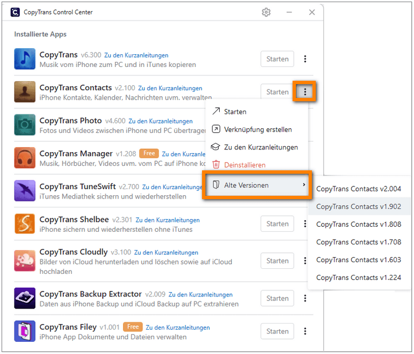The image size is (414, 354).
Task: Click the CopyTrans Contacts app icon
Action: [24, 92]
